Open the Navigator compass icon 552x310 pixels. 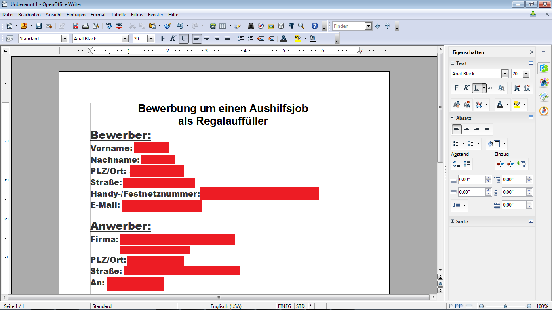pyautogui.click(x=261, y=26)
